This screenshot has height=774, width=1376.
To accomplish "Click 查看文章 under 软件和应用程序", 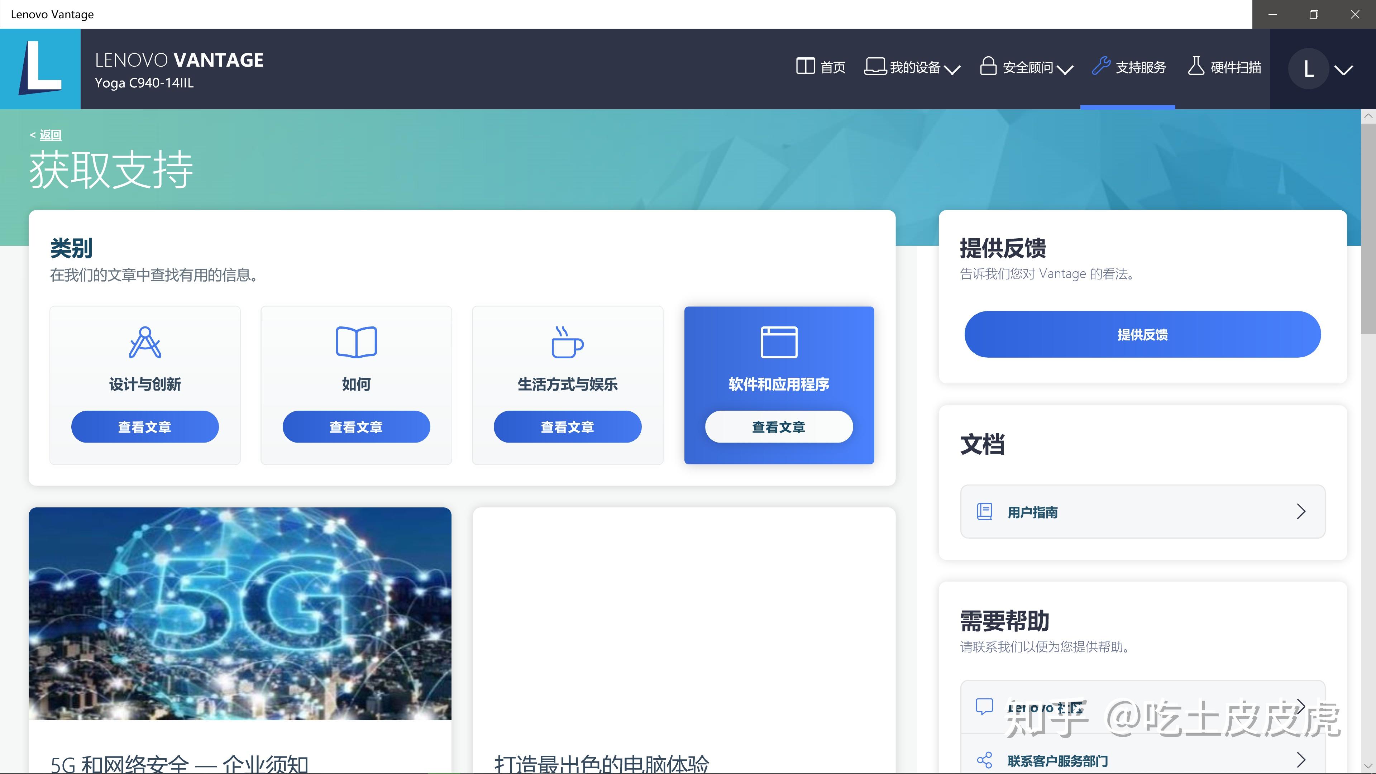I will coord(779,427).
